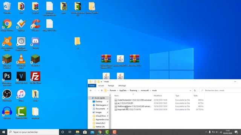
Task: Refresh the mods folder view
Action: [195, 90]
